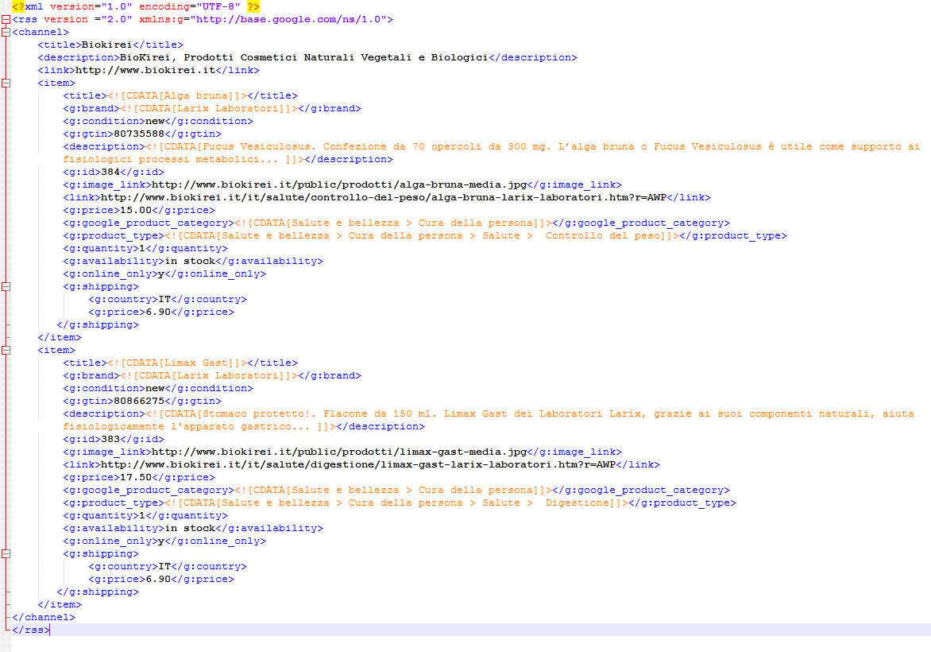The image size is (931, 652).
Task: Click the 'fisiologicamente l'apparato gastrico' continuation line
Action: [x=243, y=426]
